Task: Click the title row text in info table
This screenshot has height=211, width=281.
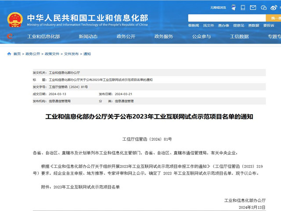Action: tap(101, 80)
